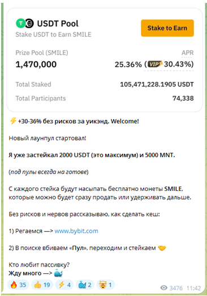Toggle the thumbs up reaction
The height and width of the screenshot is (296, 207).
click(42, 285)
